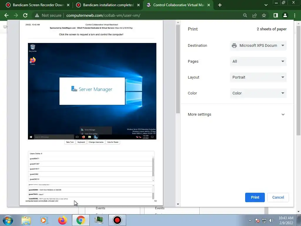Click the '2 sheets of paper' text
This screenshot has height=226, width=301.
pos(272,29)
